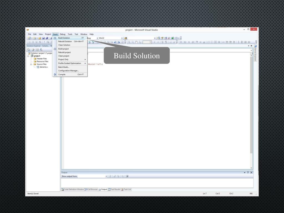Click the Clear All icon in Output toolbar
The height and width of the screenshot is (213, 284).
point(123,176)
